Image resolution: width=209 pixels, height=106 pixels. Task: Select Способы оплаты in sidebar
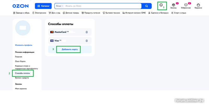tap(22, 73)
